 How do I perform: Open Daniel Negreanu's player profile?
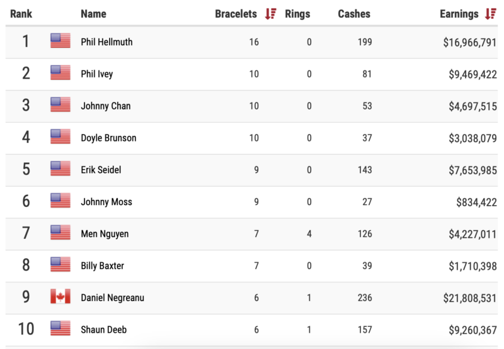[112, 297]
